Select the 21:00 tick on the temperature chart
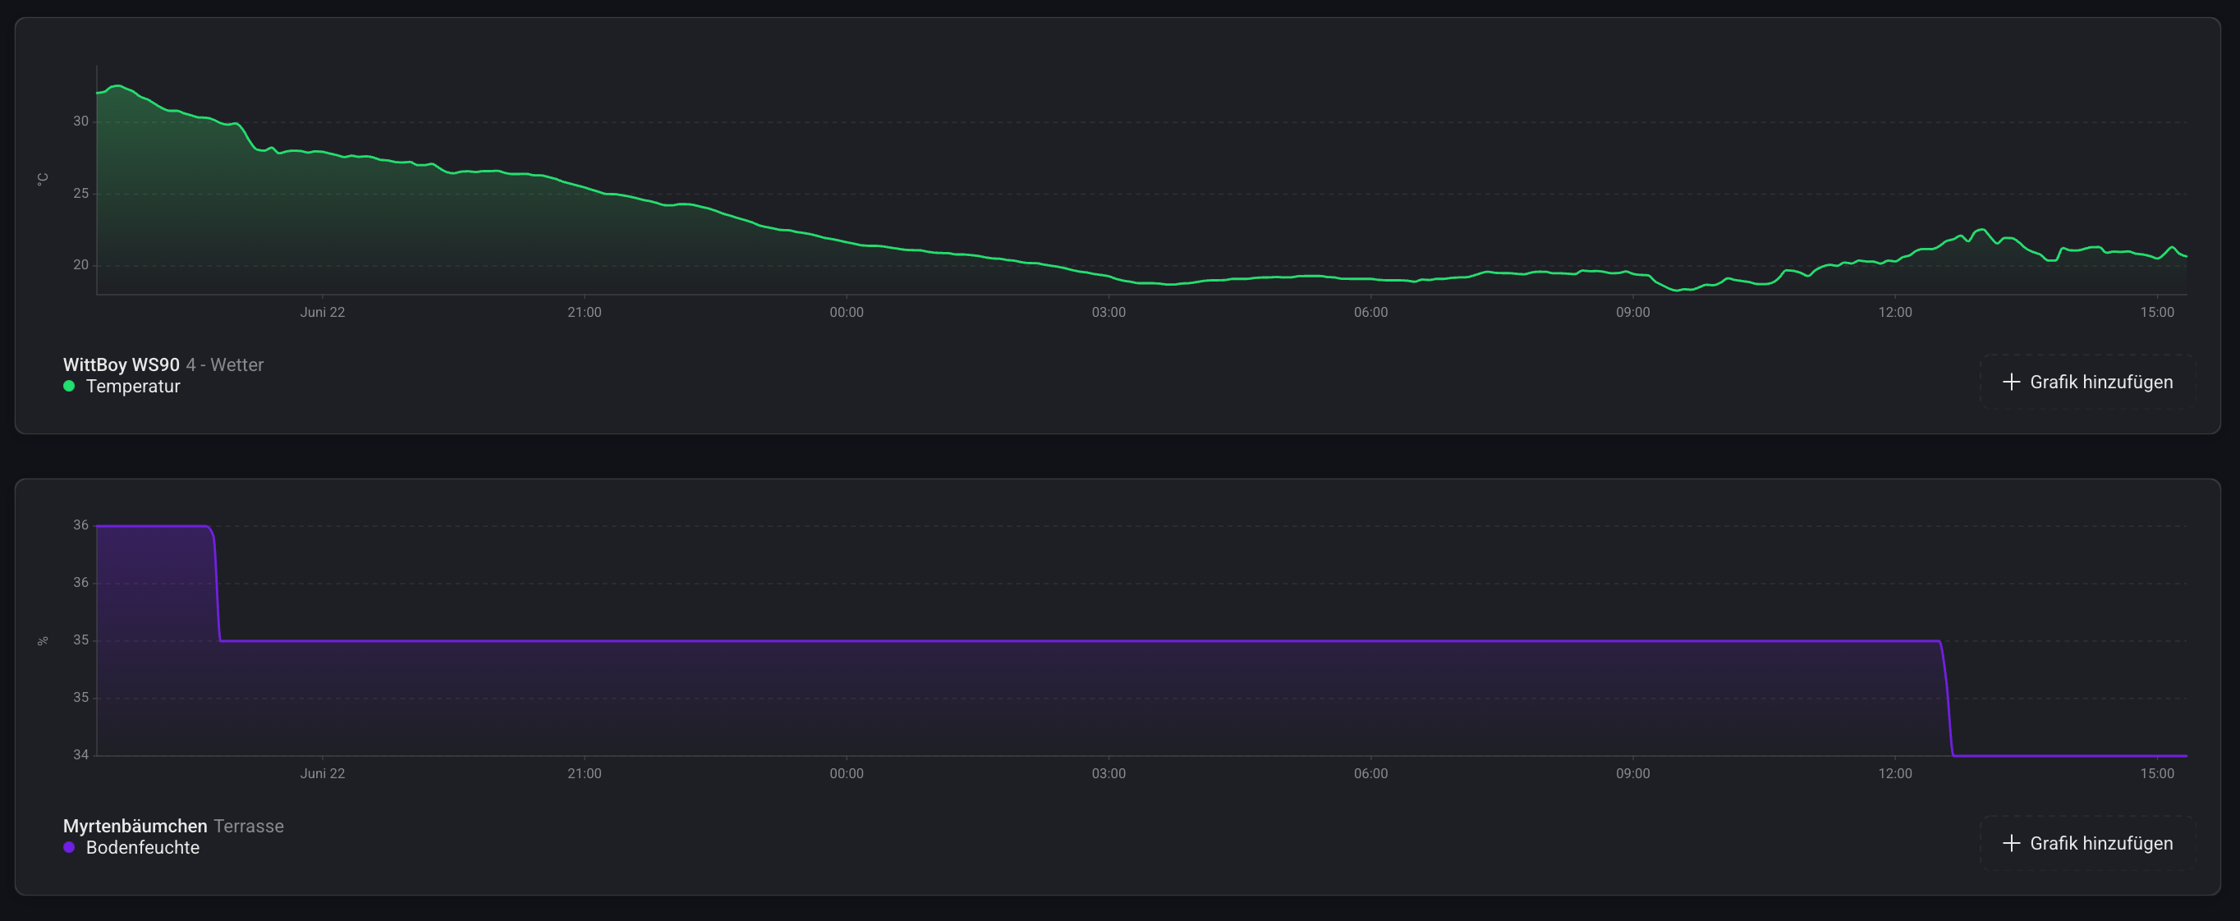Image resolution: width=2240 pixels, height=921 pixels. coord(585,312)
